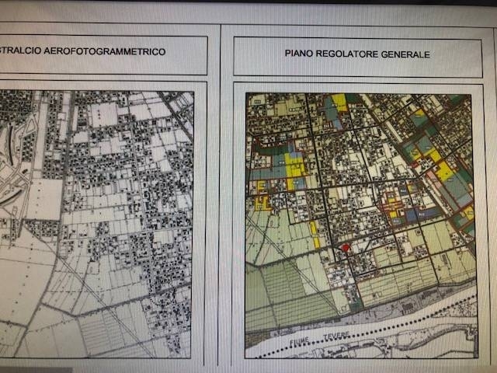This screenshot has height=373, width=497.
Task: Click the "STRALCIO AEROFOTOGRAMMETRICO" heading text
Action: (82, 51)
